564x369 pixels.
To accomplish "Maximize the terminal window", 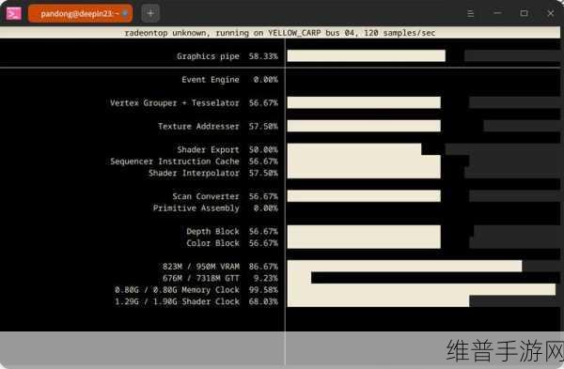I will (x=524, y=13).
